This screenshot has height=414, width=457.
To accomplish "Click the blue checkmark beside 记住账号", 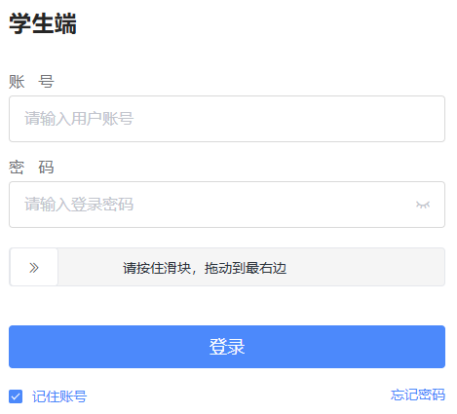I will point(16,396).
